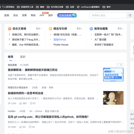Open 看剧 bookmark folder
Image resolution: width=134 pixels, height=134 pixels.
click(40, 7)
